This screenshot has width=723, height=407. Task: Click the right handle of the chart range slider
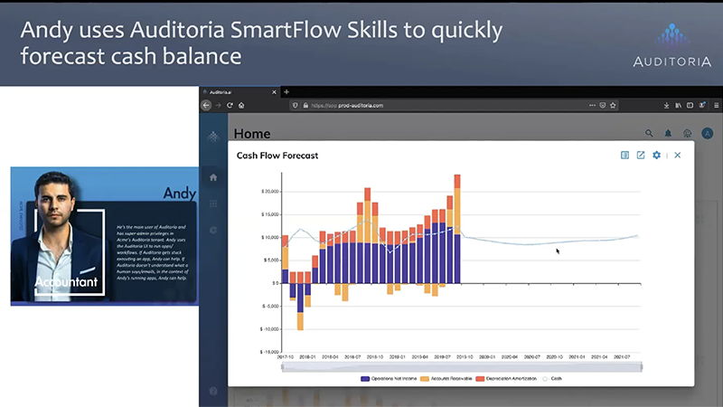point(641,367)
